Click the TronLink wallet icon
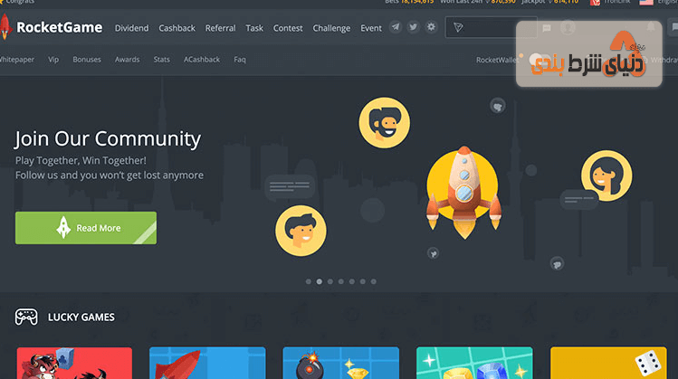The height and width of the screenshot is (379, 678). coord(596,2)
